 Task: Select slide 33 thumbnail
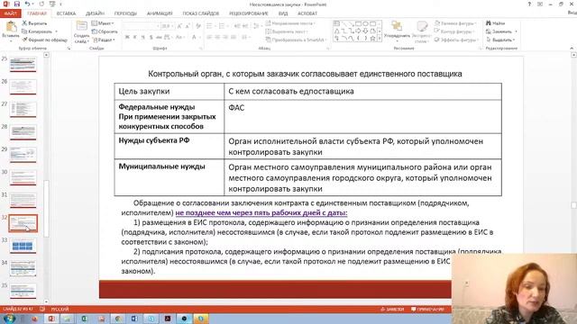point(23,246)
